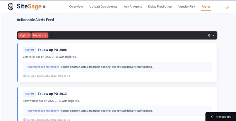Click the MEDIUM badge on PO-2008 alert

click(x=29, y=50)
